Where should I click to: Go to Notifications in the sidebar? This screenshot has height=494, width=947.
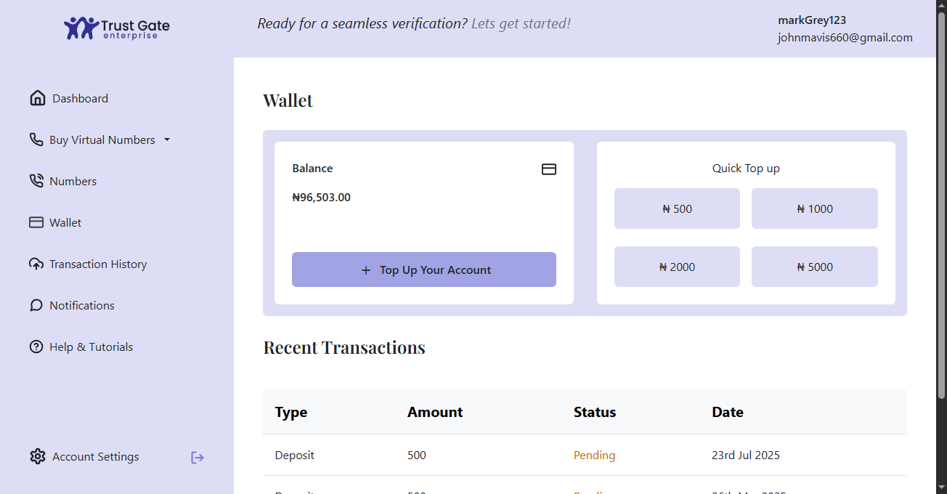coord(82,305)
